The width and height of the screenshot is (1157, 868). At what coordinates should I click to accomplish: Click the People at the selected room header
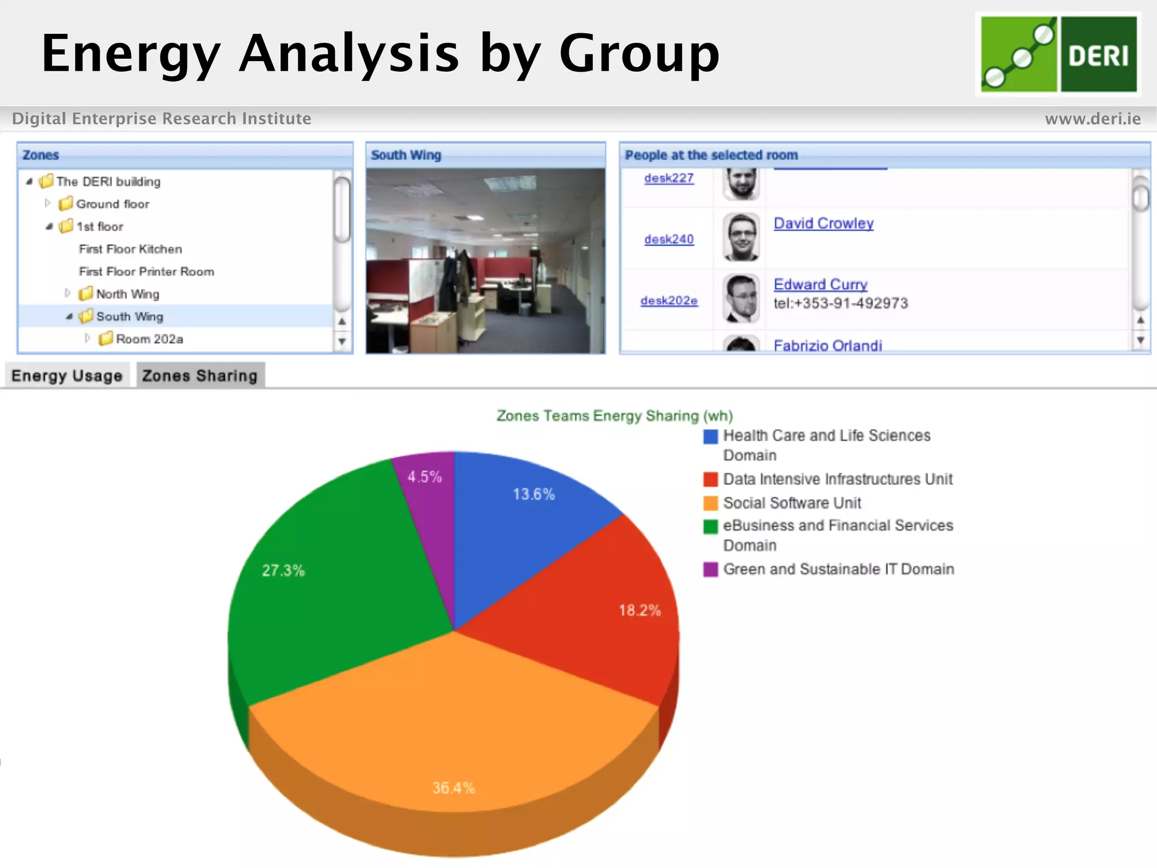885,155
